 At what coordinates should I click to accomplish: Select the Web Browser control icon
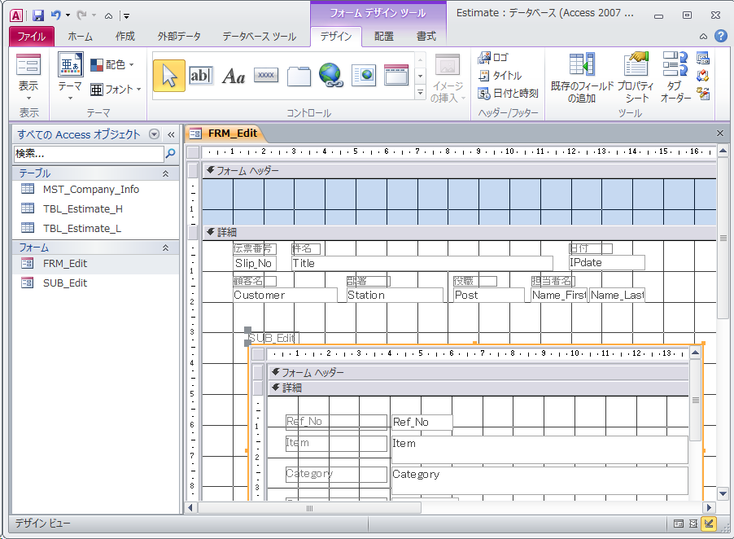click(x=364, y=76)
